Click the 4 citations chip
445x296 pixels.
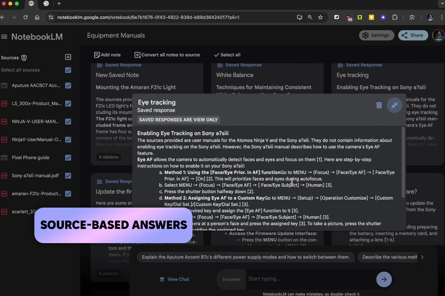[108, 157]
